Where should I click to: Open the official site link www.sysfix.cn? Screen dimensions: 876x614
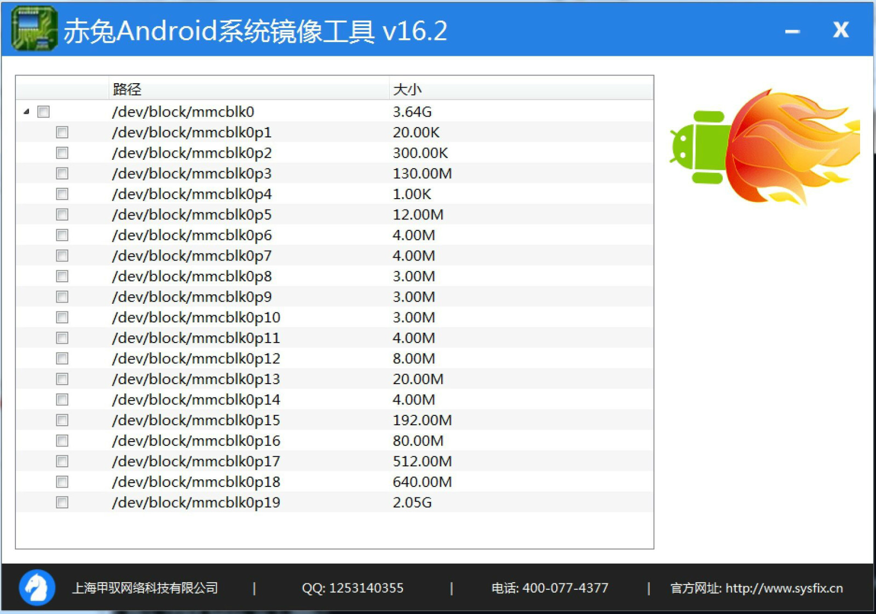pos(784,588)
